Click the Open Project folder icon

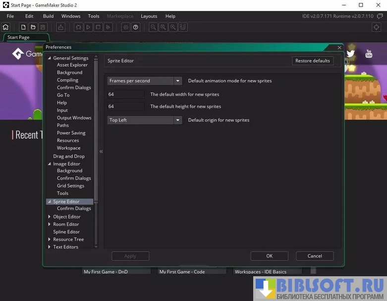(33, 27)
